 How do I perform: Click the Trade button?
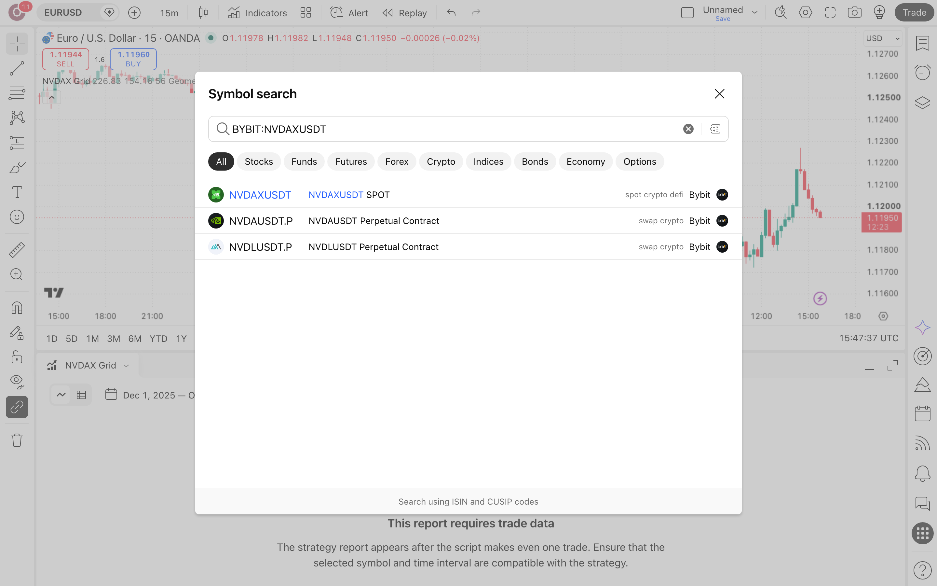click(x=914, y=13)
